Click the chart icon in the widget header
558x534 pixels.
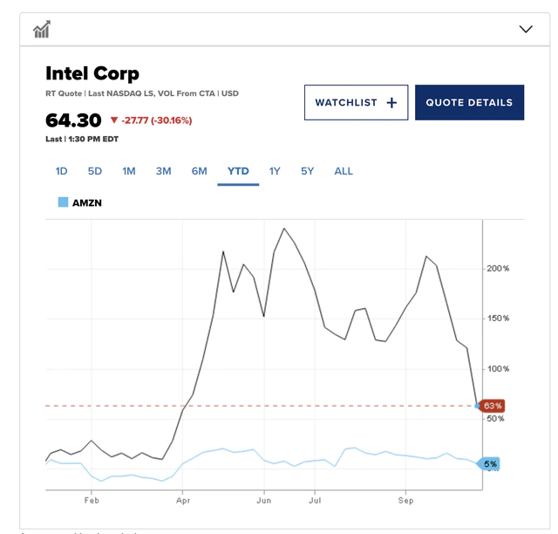pos(42,29)
